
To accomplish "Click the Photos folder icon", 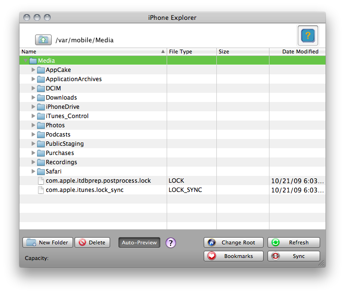I will coord(41,125).
